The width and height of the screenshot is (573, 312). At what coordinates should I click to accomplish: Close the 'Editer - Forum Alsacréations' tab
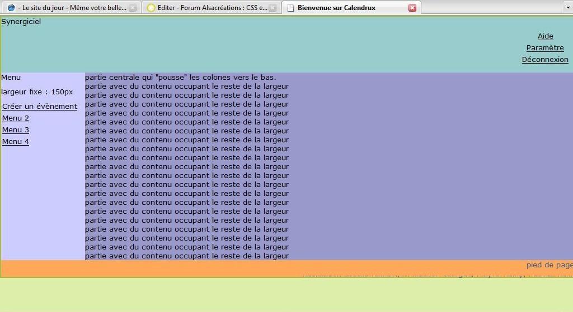(273, 8)
